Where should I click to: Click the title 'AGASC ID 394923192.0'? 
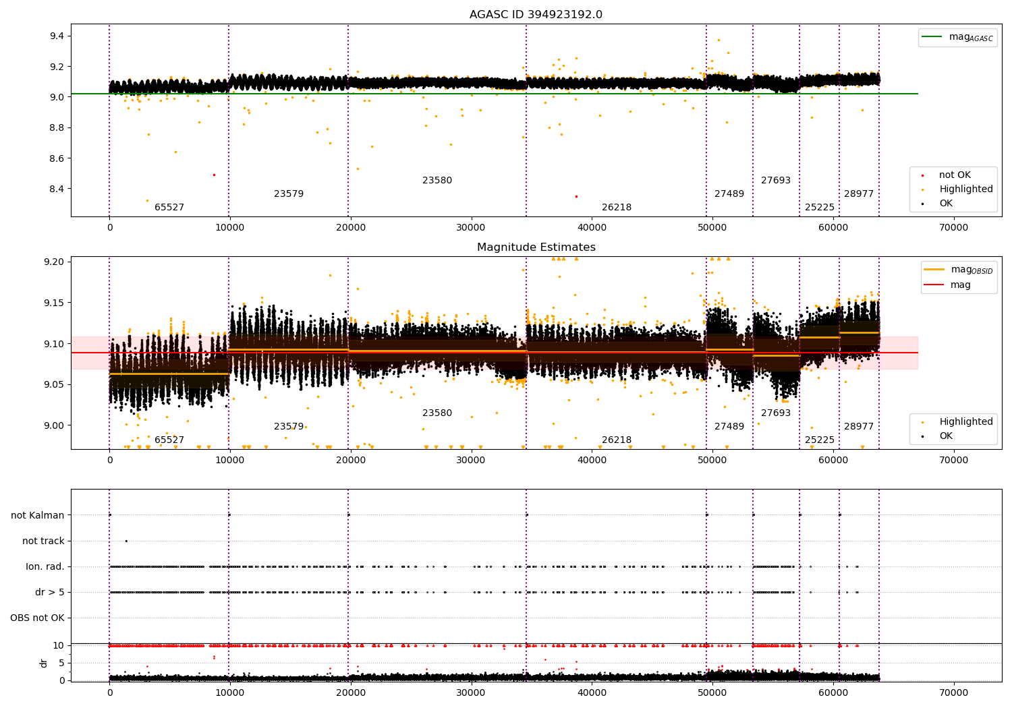coord(536,15)
